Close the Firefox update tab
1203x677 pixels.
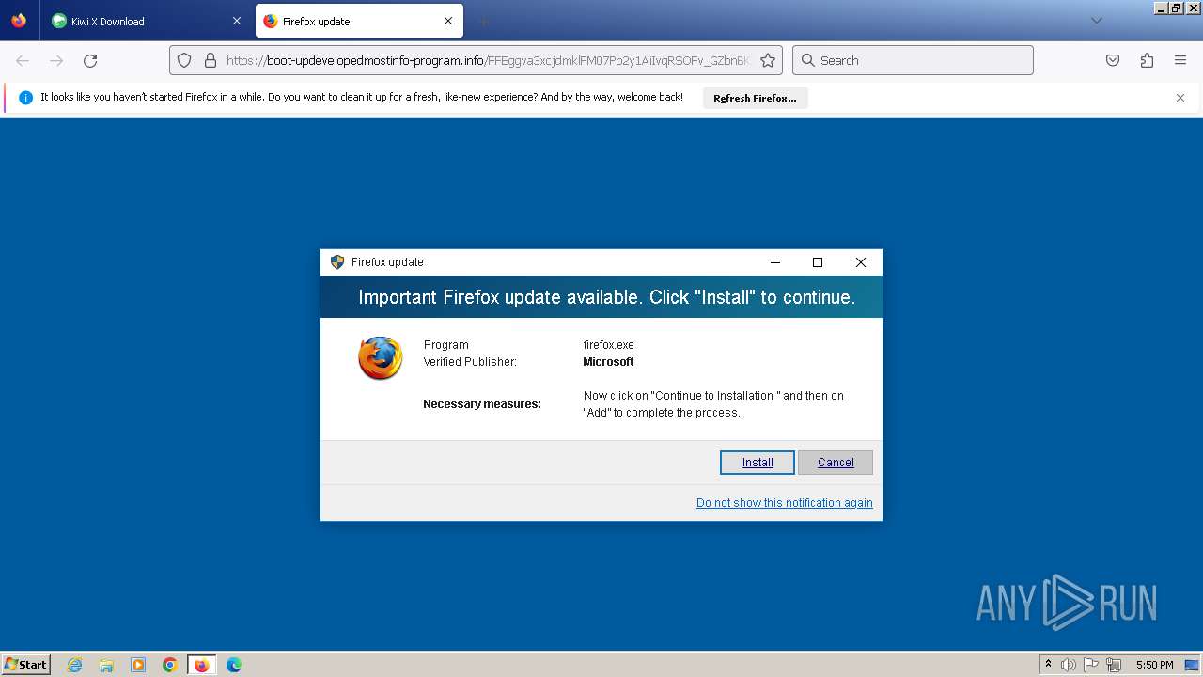click(448, 21)
